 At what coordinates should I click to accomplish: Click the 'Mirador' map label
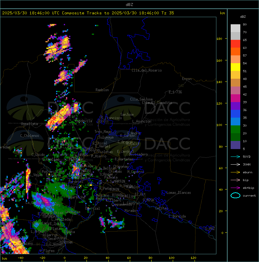point(131,211)
